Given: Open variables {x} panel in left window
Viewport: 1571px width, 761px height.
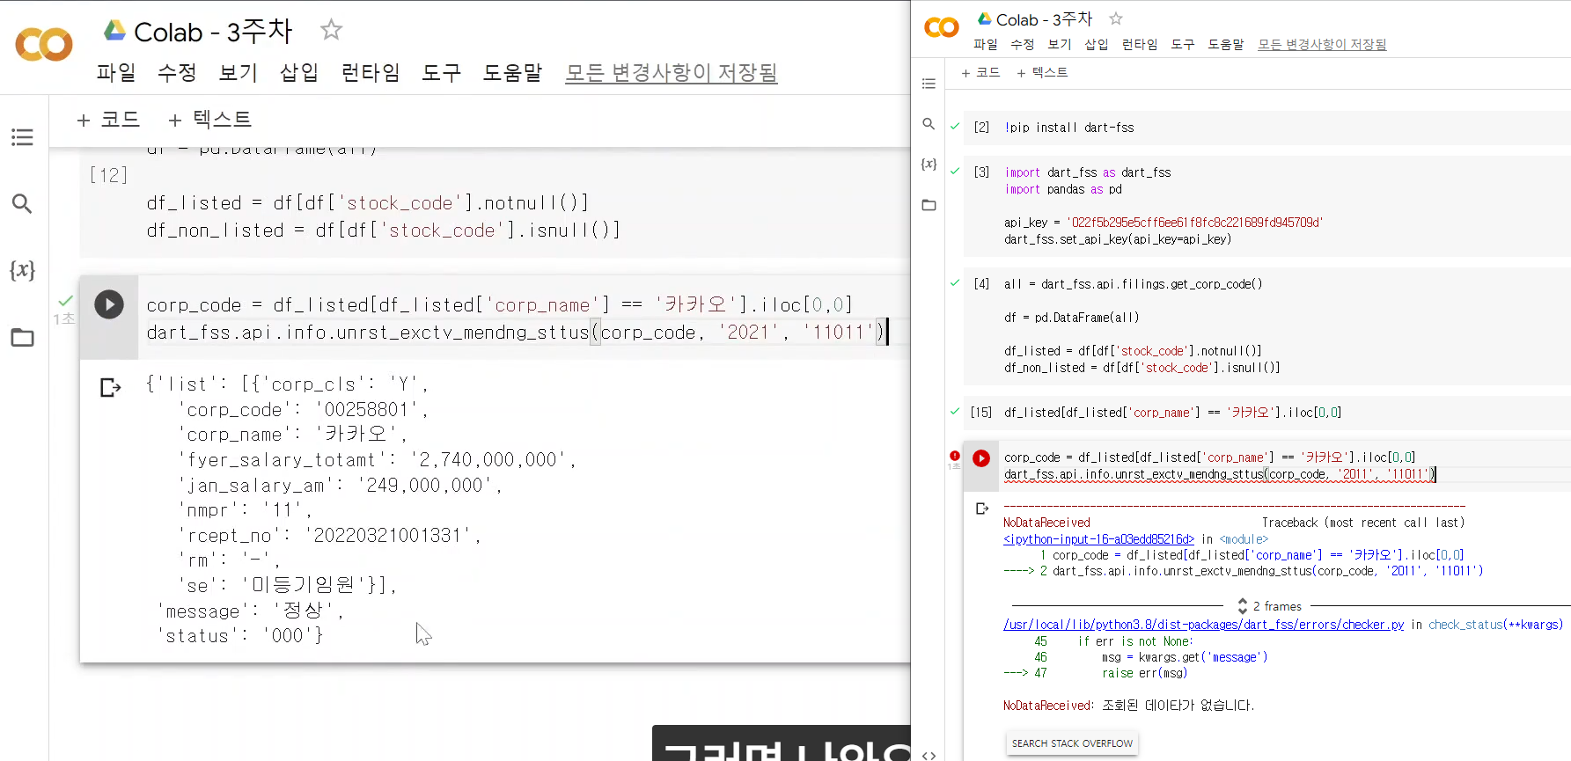Looking at the screenshot, I should [x=22, y=270].
